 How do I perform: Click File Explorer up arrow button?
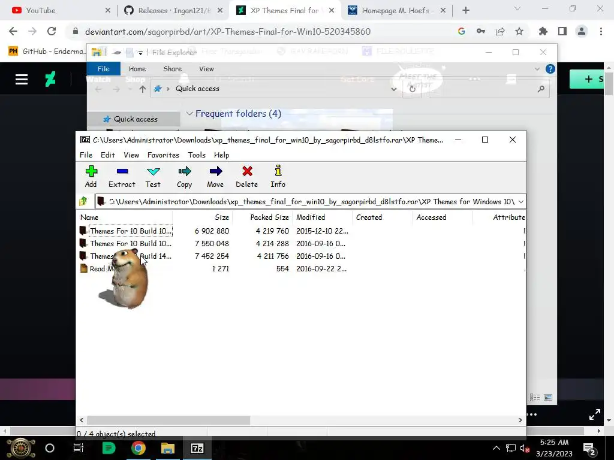tap(143, 89)
